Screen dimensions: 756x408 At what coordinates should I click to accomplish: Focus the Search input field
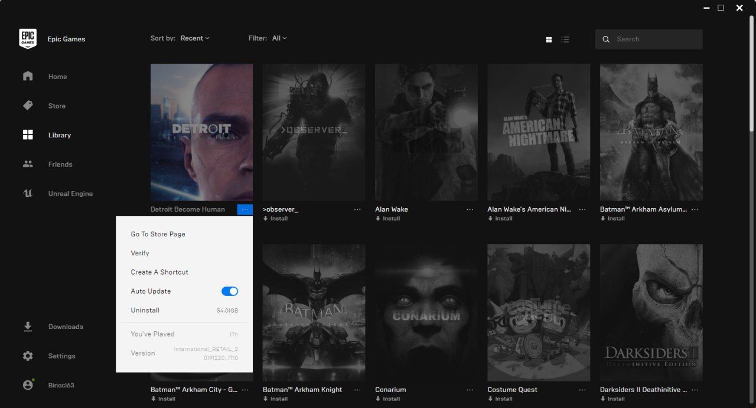[649, 40]
